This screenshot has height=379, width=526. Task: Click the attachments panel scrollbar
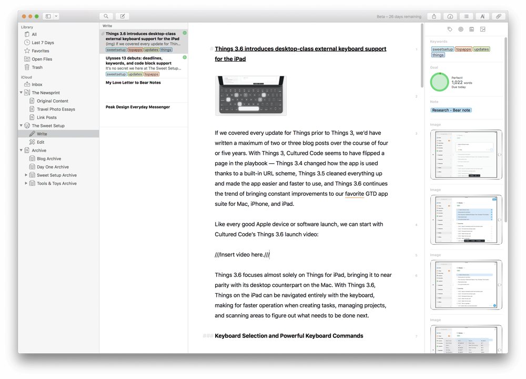pos(505,129)
